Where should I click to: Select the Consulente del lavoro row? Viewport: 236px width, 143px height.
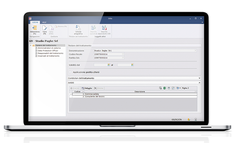point(135,97)
